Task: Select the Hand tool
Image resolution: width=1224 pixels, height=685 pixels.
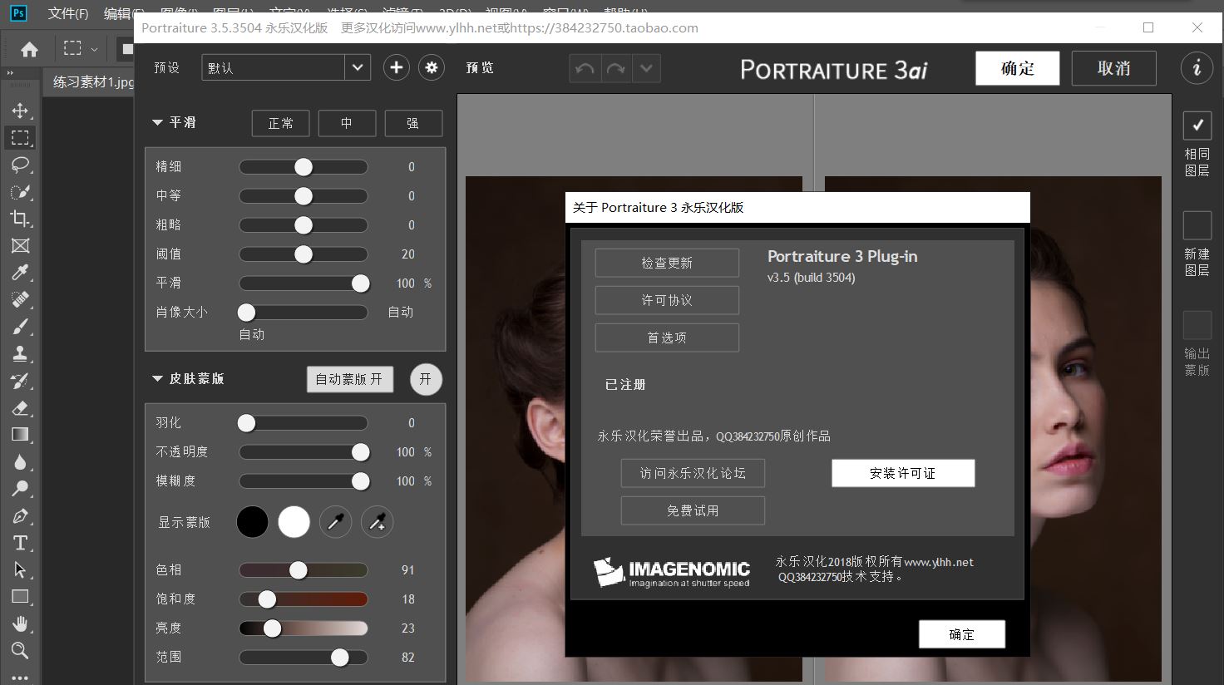Action: point(20,623)
